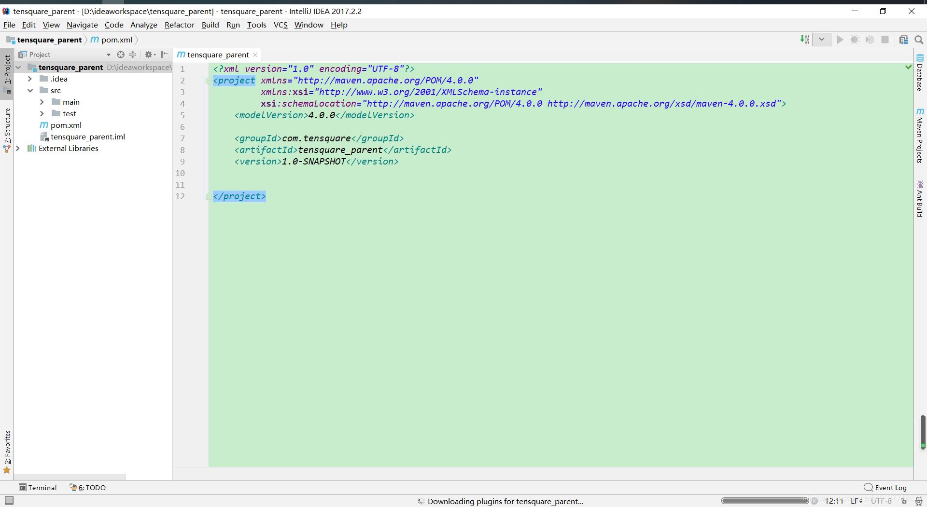
Task: Open the Navigate menu
Action: click(x=82, y=25)
